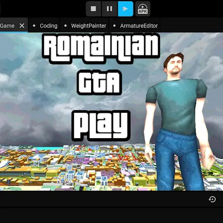Pause the game with the pause icon
This screenshot has height=223, width=223.
[x=110, y=9]
